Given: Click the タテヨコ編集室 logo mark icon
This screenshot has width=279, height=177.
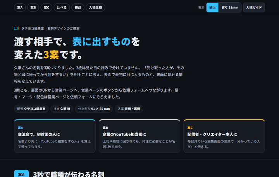Looking at the screenshot, I should click(17, 28).
